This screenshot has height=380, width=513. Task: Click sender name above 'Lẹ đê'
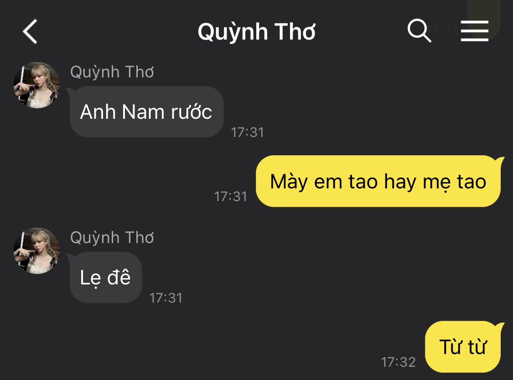point(112,238)
